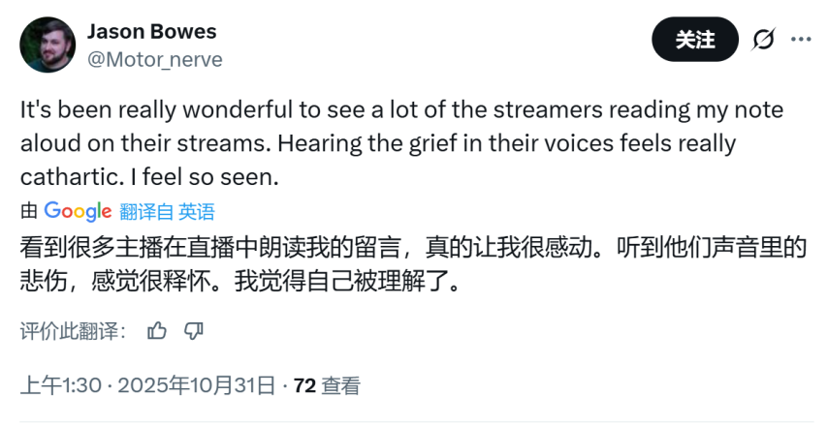Click the 评价此翻译 label

coord(73,331)
